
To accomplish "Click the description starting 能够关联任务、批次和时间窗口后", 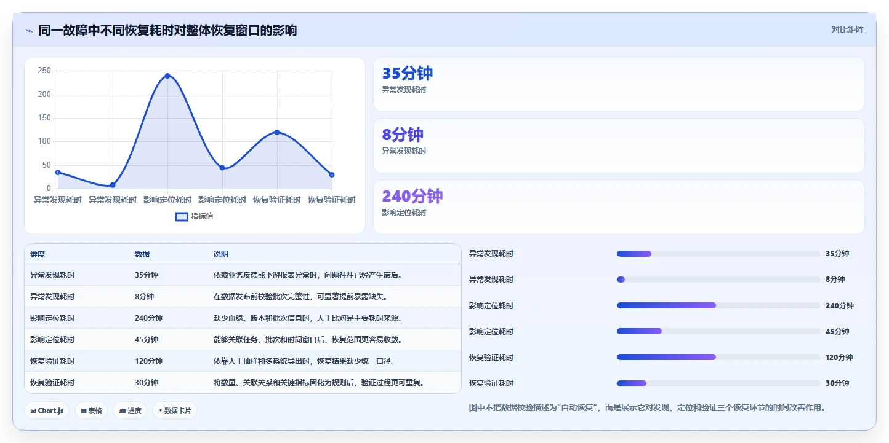I will [x=308, y=340].
